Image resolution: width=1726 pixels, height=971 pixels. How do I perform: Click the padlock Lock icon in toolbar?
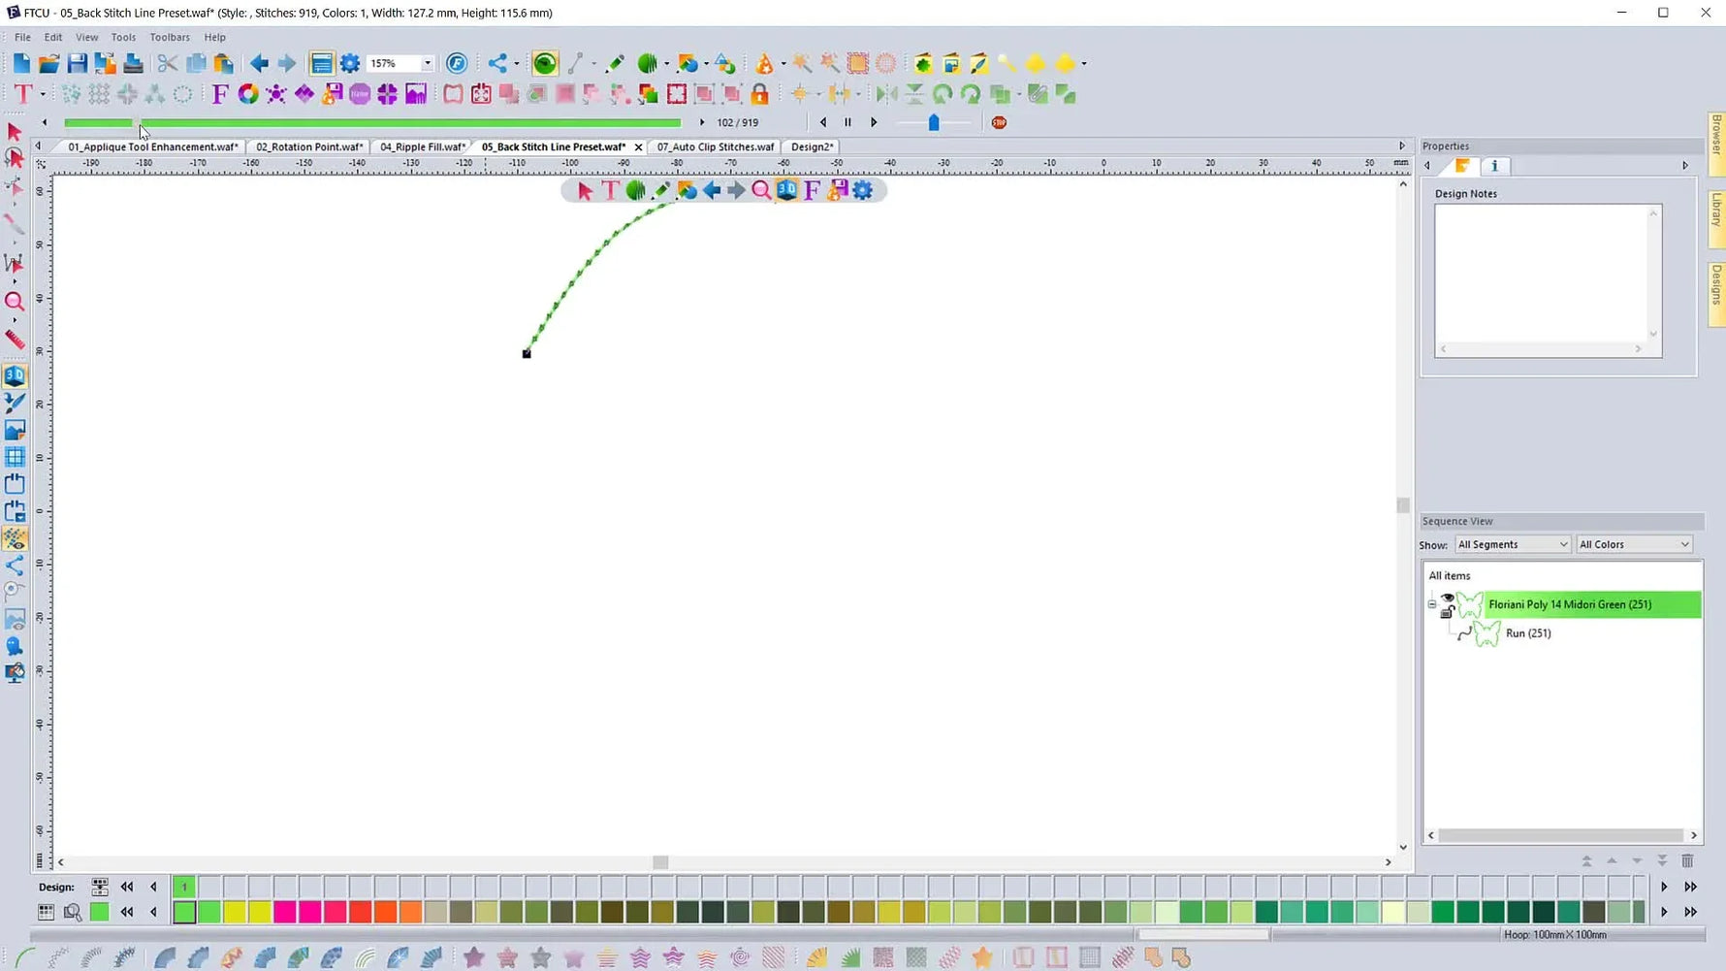(x=760, y=94)
